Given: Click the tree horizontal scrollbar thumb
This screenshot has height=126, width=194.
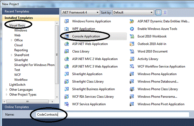Looking at the screenshot, I should (27, 101).
